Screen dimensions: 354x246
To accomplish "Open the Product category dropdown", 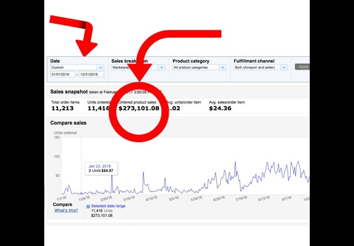I will (x=199, y=67).
